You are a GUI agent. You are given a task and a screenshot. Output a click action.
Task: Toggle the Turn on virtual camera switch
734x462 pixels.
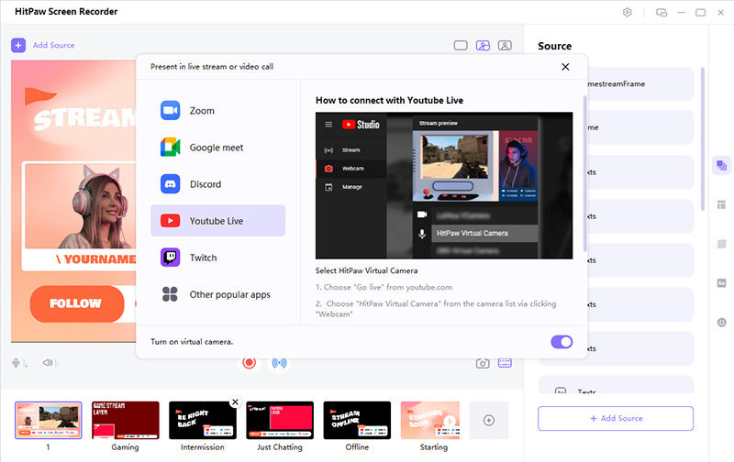[x=562, y=342]
